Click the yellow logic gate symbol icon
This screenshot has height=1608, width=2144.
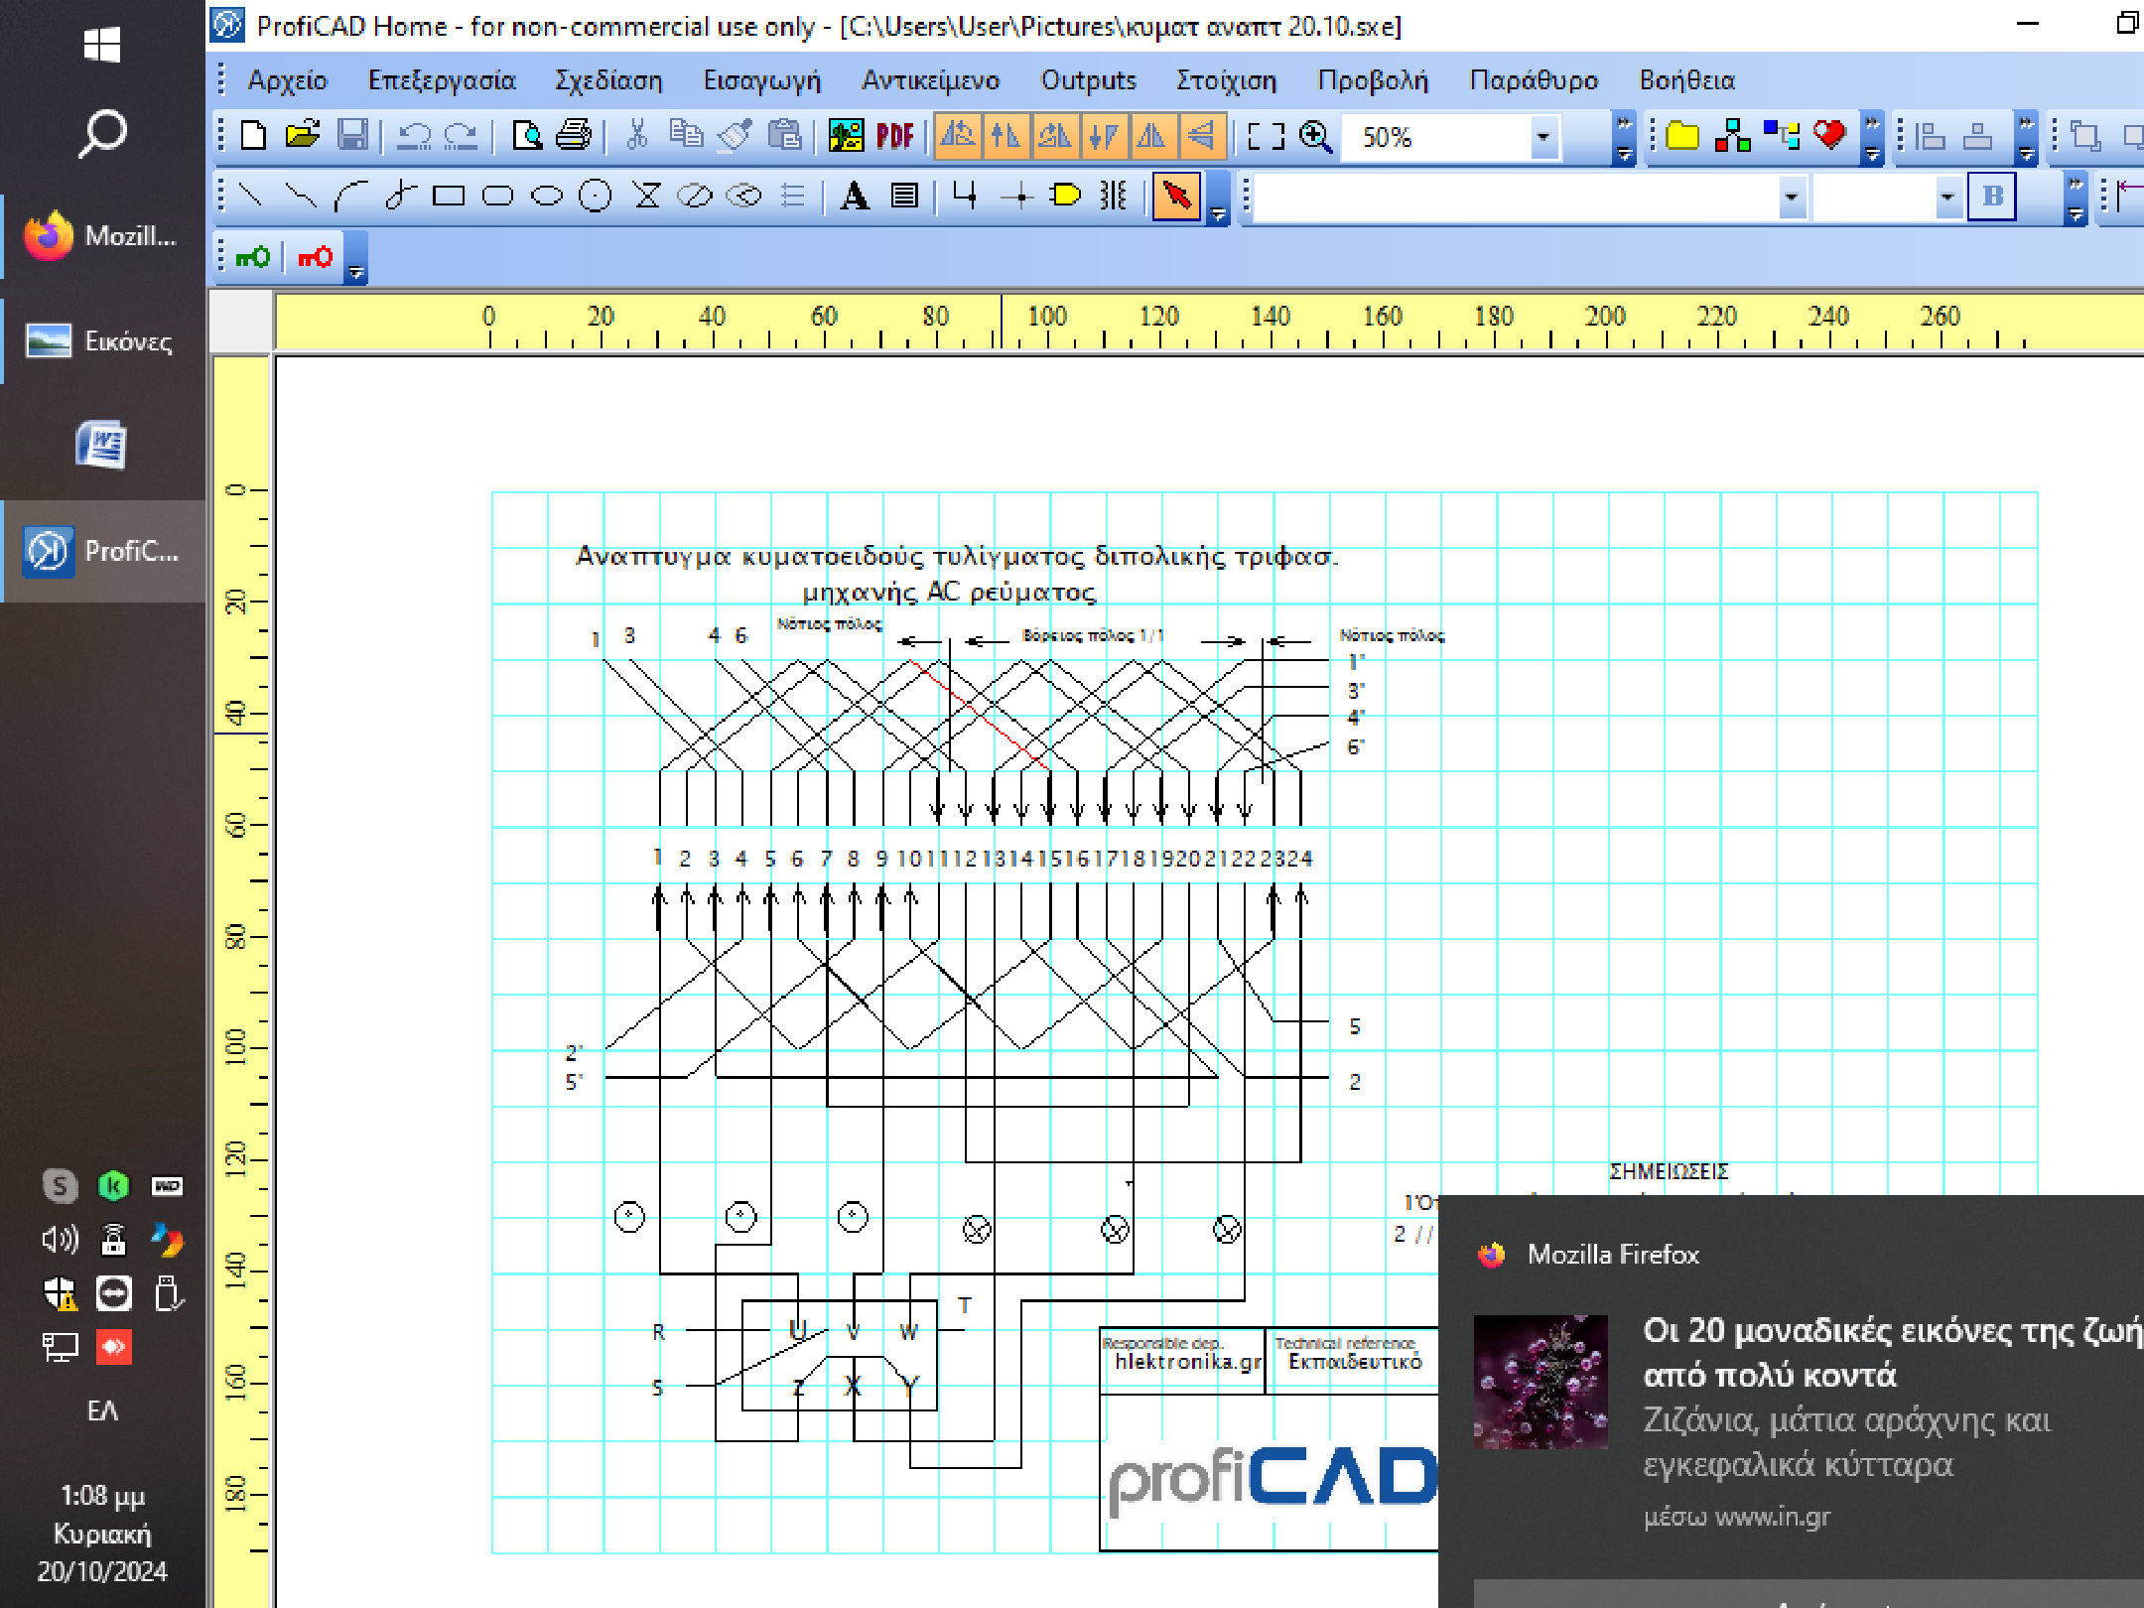pyautogui.click(x=1065, y=196)
